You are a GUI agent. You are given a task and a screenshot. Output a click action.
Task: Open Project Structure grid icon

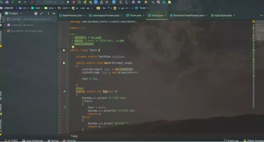pyautogui.click(x=139, y=2)
